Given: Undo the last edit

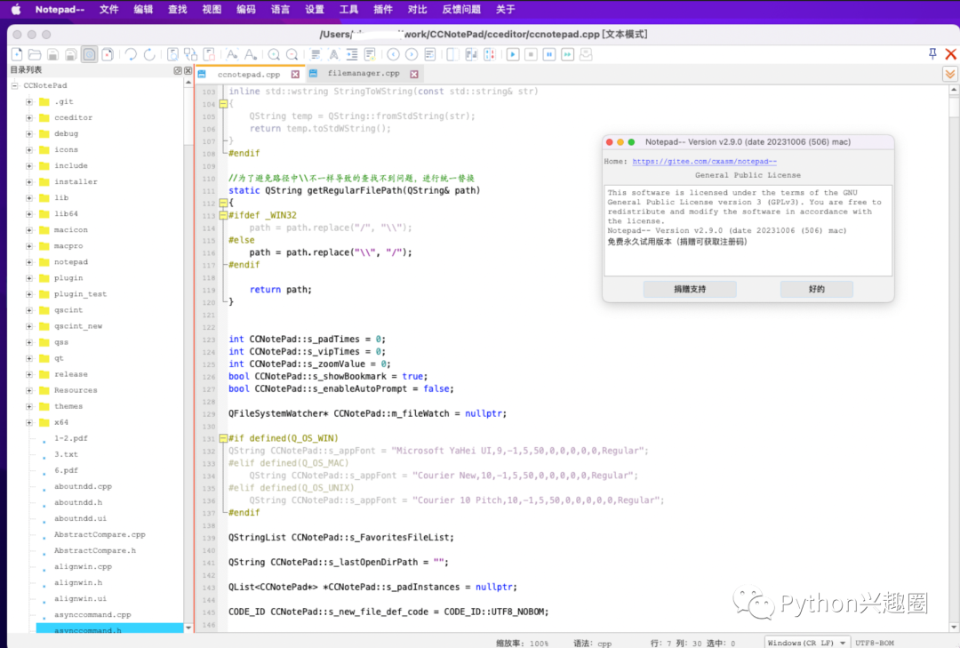Looking at the screenshot, I should (x=131, y=54).
